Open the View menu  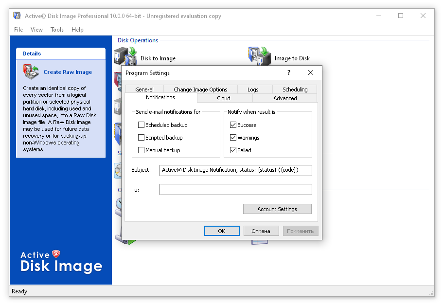[x=36, y=29]
